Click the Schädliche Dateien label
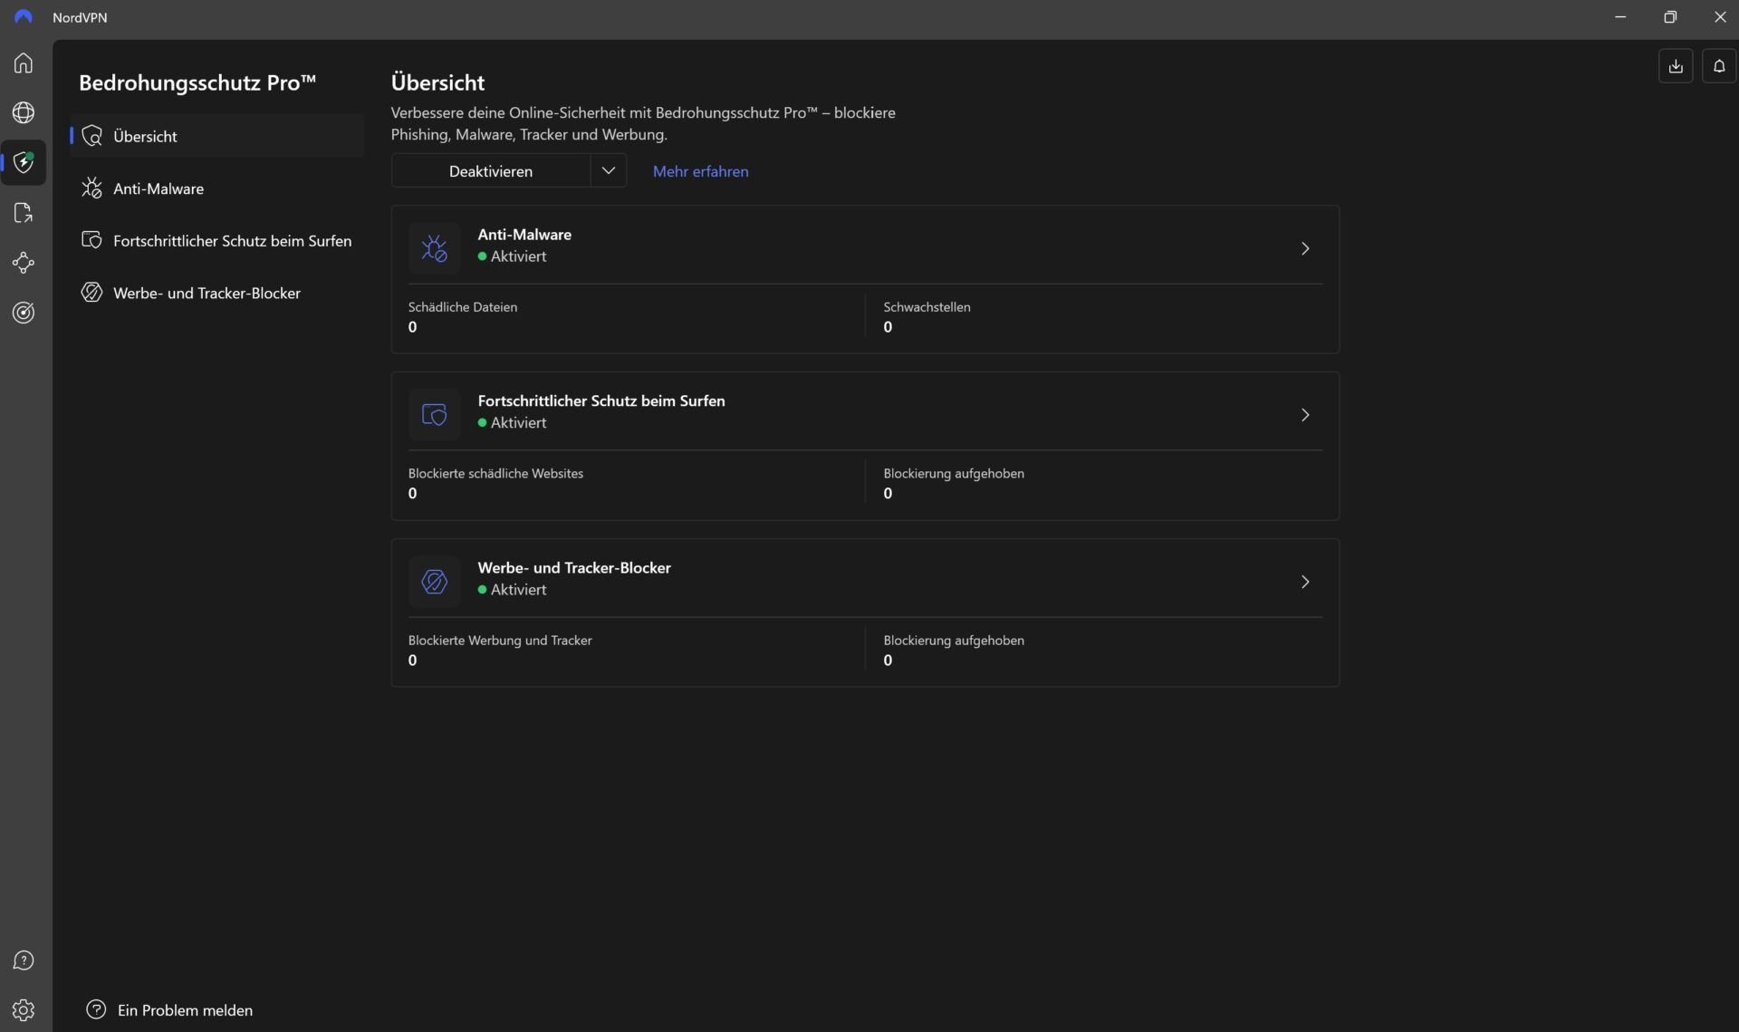The height and width of the screenshot is (1032, 1739). (x=463, y=307)
